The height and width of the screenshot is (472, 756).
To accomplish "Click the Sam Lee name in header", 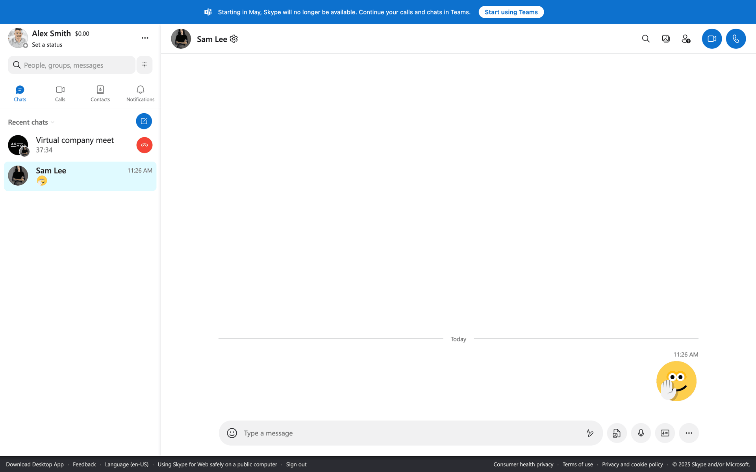I will coord(212,39).
